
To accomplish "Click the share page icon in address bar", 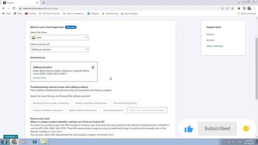I will click(x=227, y=8).
